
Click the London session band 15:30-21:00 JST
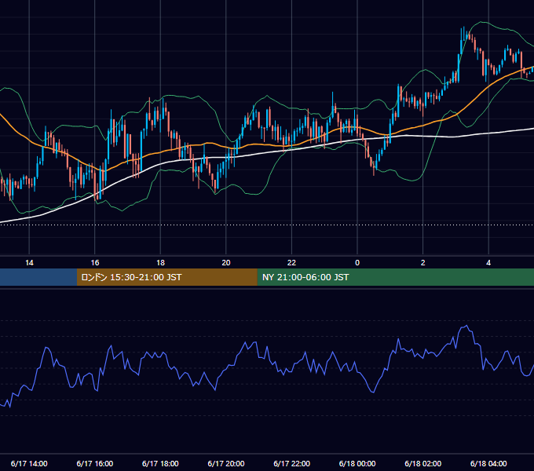(166, 277)
